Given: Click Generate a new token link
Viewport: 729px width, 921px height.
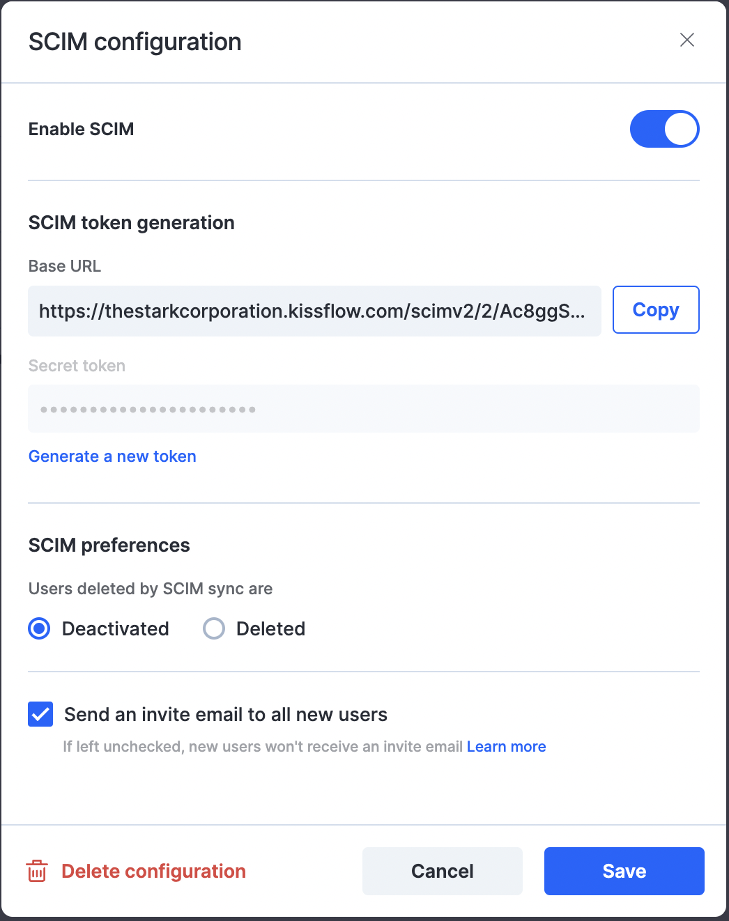Looking at the screenshot, I should pyautogui.click(x=112, y=456).
